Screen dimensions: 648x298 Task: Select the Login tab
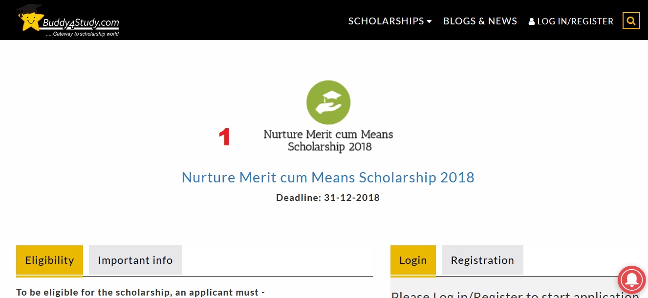[x=413, y=260]
